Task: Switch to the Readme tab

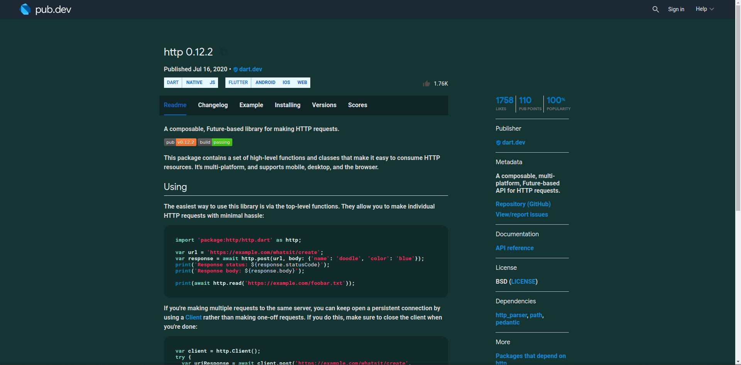Action: (x=175, y=105)
